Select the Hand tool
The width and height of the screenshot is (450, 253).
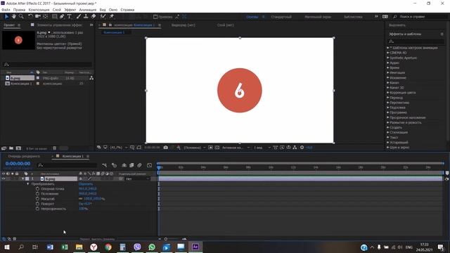pos(13,17)
